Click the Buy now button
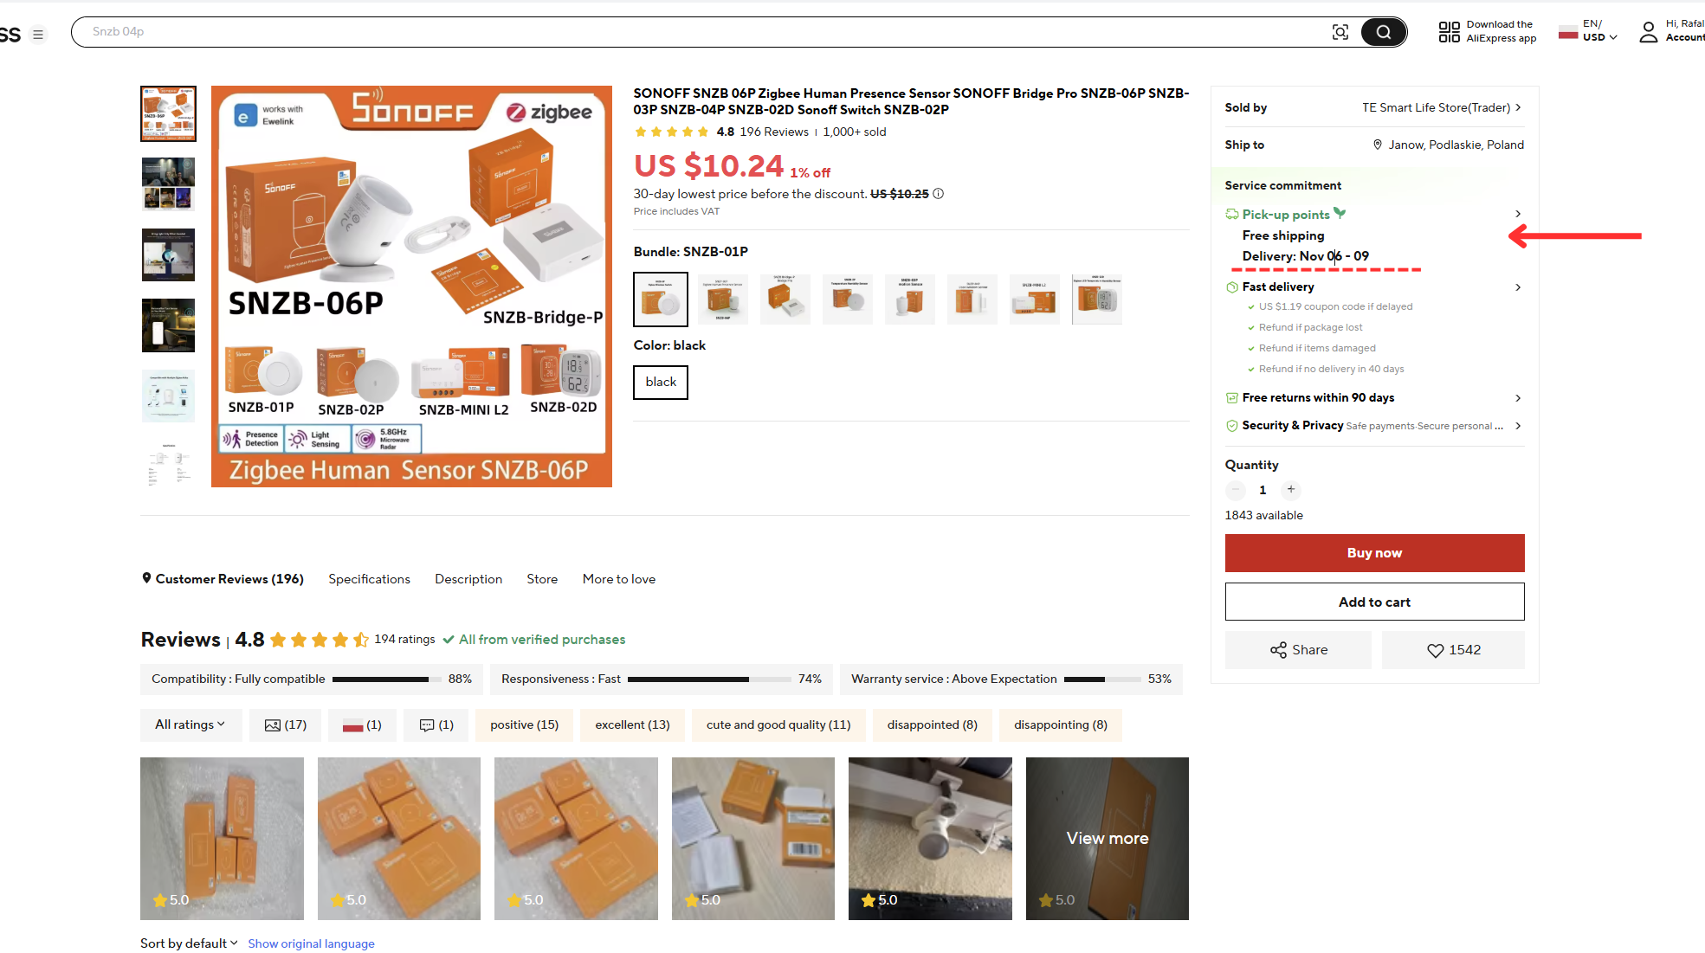 tap(1374, 553)
